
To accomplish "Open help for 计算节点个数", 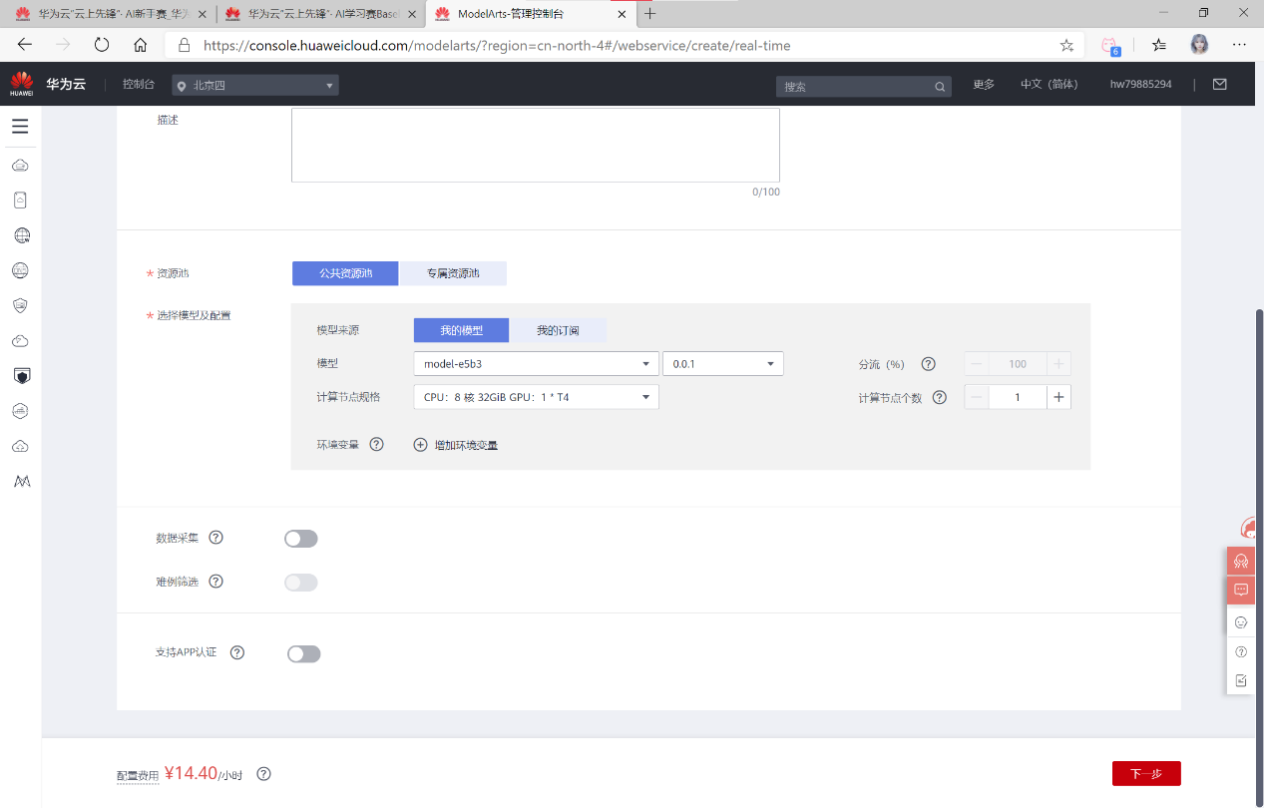I will point(939,397).
